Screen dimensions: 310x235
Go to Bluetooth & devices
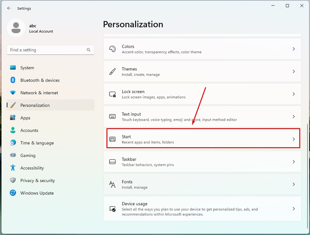pos(51,80)
